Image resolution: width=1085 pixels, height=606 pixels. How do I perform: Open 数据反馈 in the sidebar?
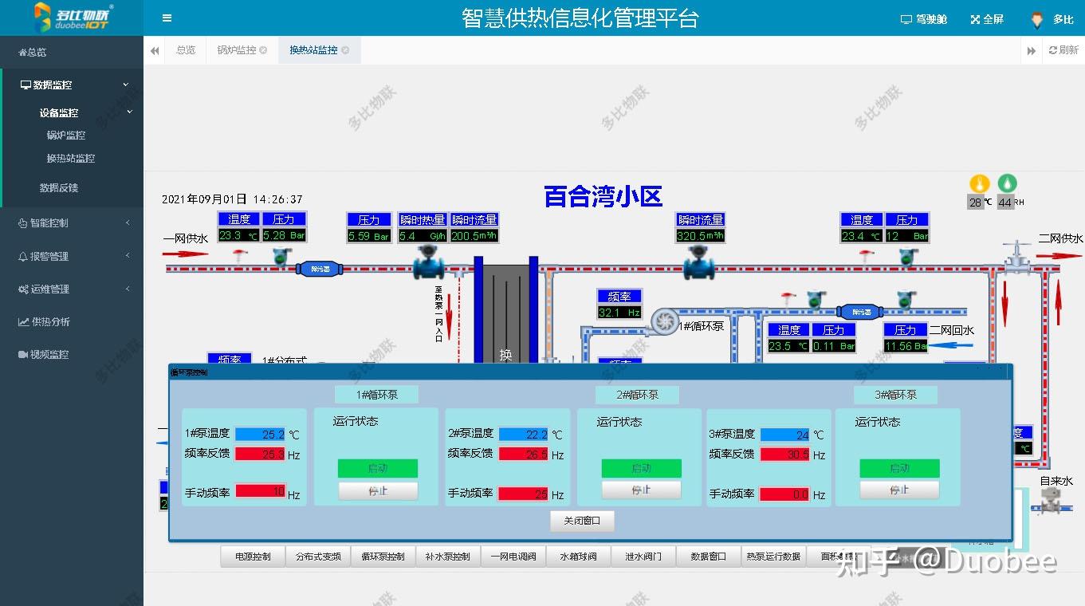tap(59, 188)
